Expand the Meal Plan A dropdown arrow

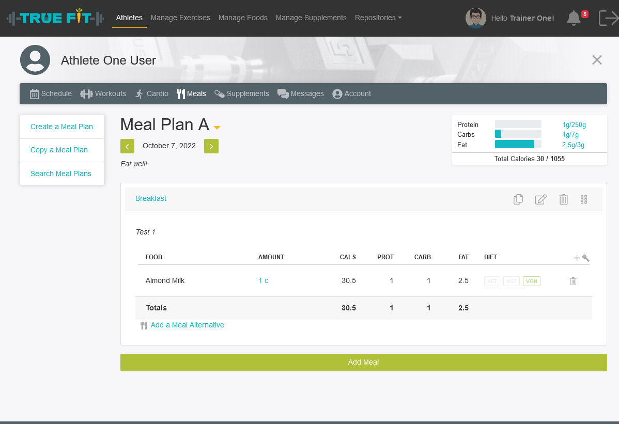tap(217, 127)
